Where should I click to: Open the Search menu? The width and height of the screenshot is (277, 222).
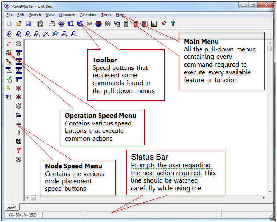tap(35, 15)
